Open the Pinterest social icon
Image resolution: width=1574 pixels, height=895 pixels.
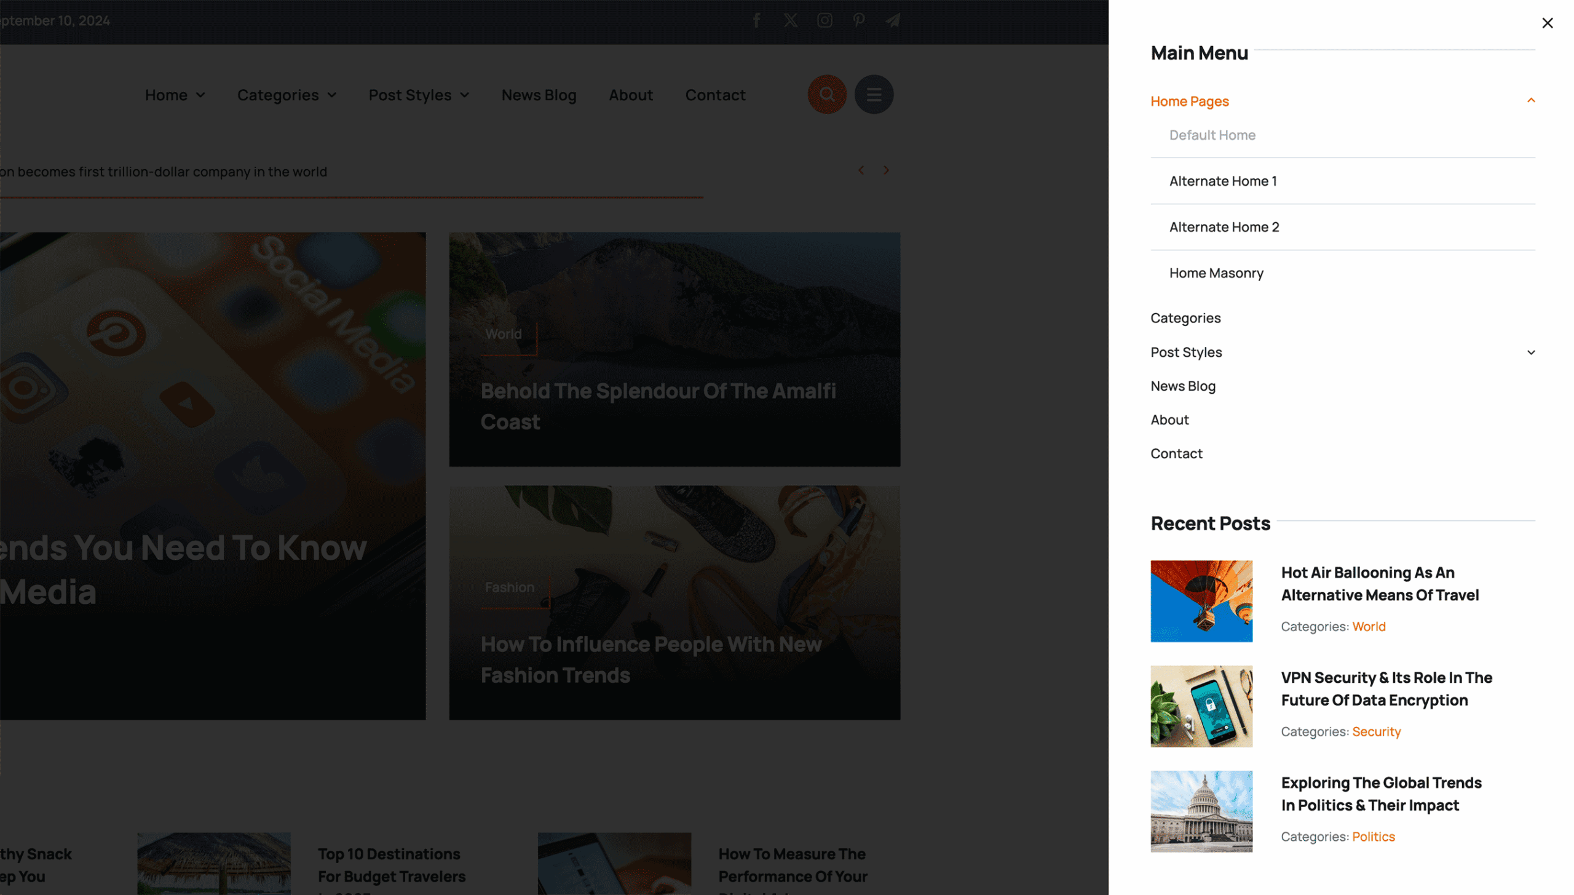coord(858,20)
